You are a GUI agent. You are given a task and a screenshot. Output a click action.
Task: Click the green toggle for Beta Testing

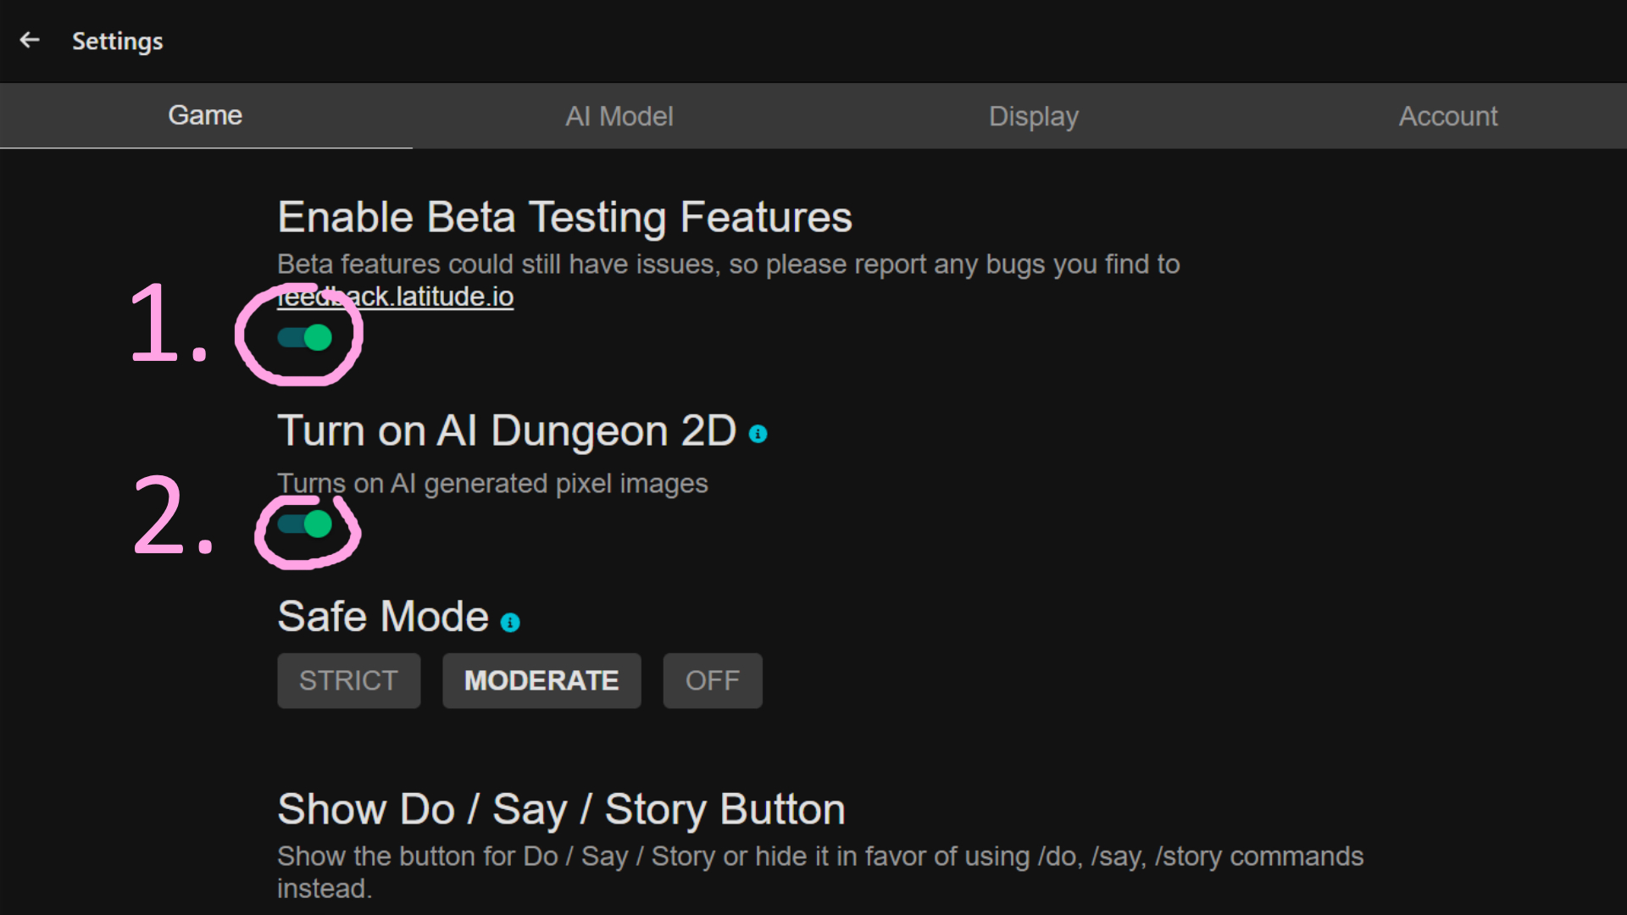pyautogui.click(x=306, y=336)
